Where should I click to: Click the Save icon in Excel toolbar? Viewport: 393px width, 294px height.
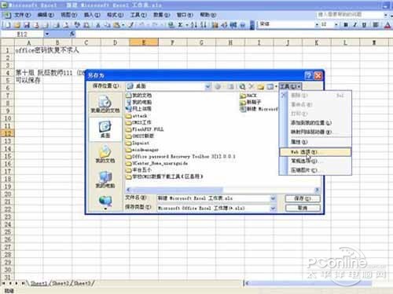tap(27, 25)
